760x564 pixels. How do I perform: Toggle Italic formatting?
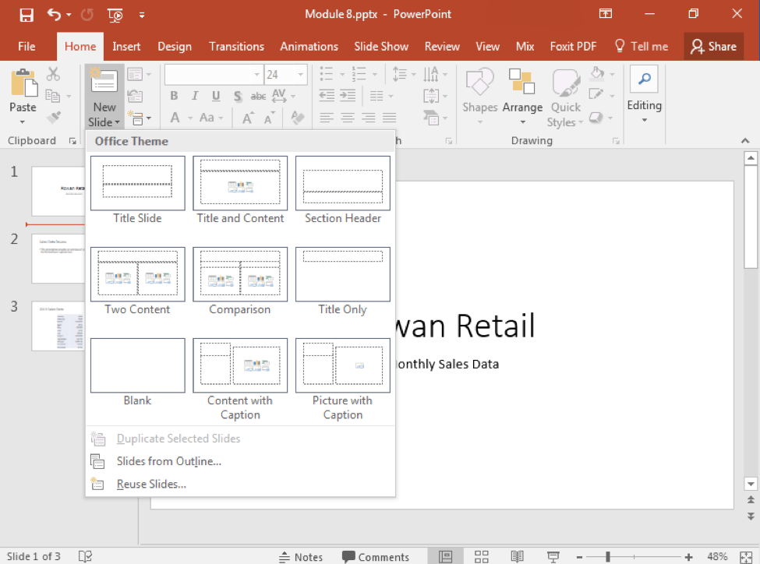(195, 96)
